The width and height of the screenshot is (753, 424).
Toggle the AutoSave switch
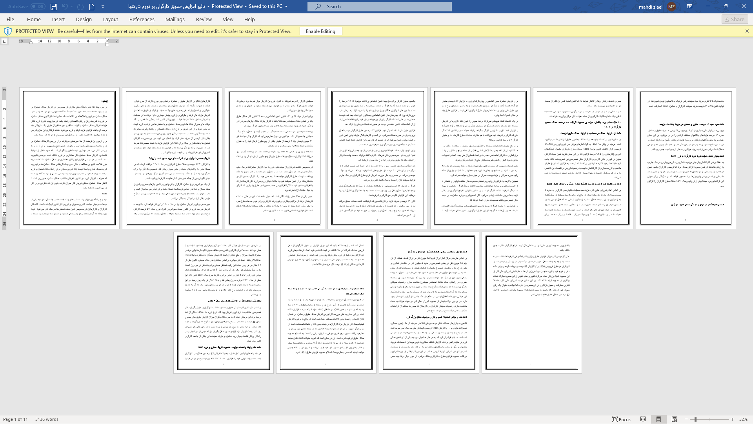pyautogui.click(x=38, y=6)
